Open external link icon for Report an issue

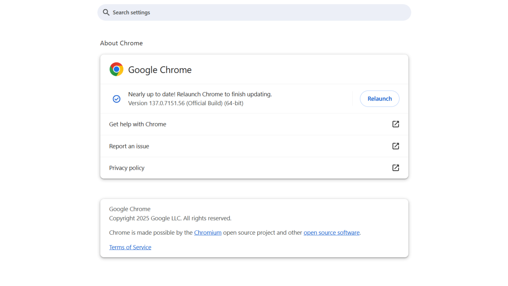pos(396,146)
